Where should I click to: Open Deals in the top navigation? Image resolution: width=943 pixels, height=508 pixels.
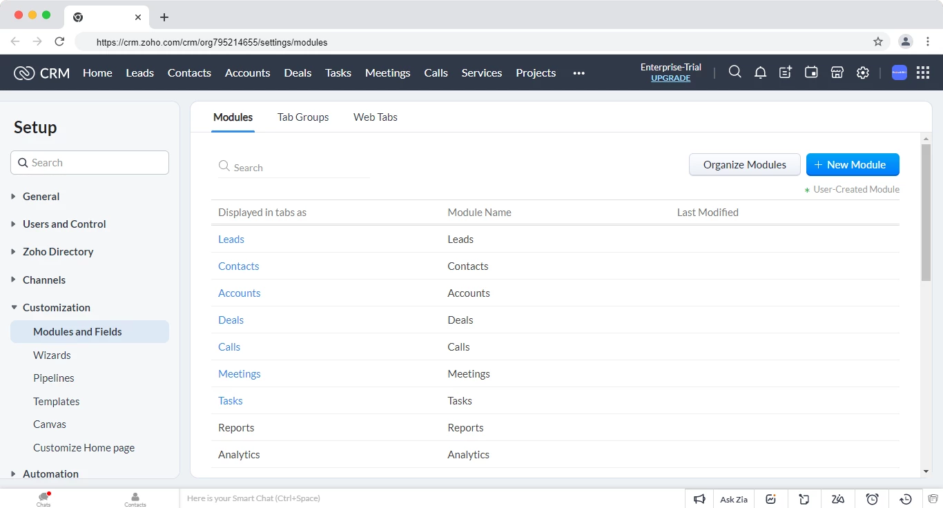298,72
